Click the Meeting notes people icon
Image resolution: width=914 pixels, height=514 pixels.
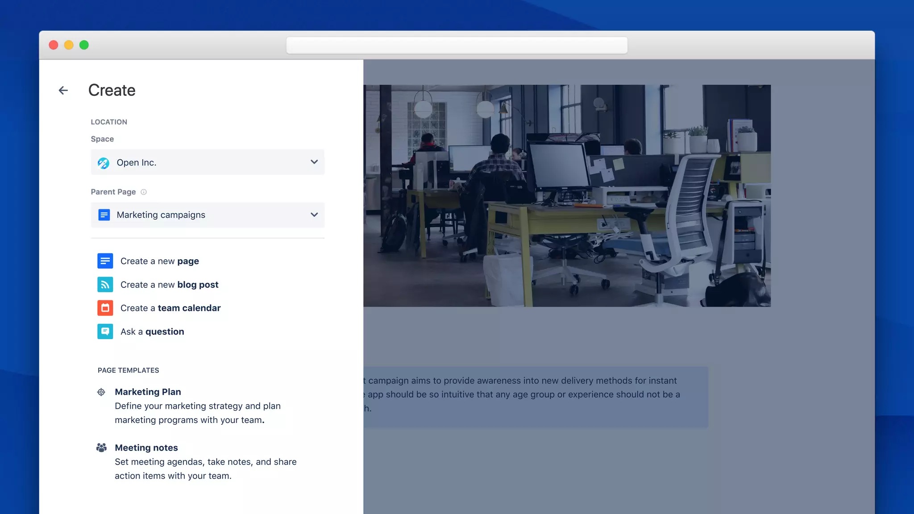pos(101,448)
